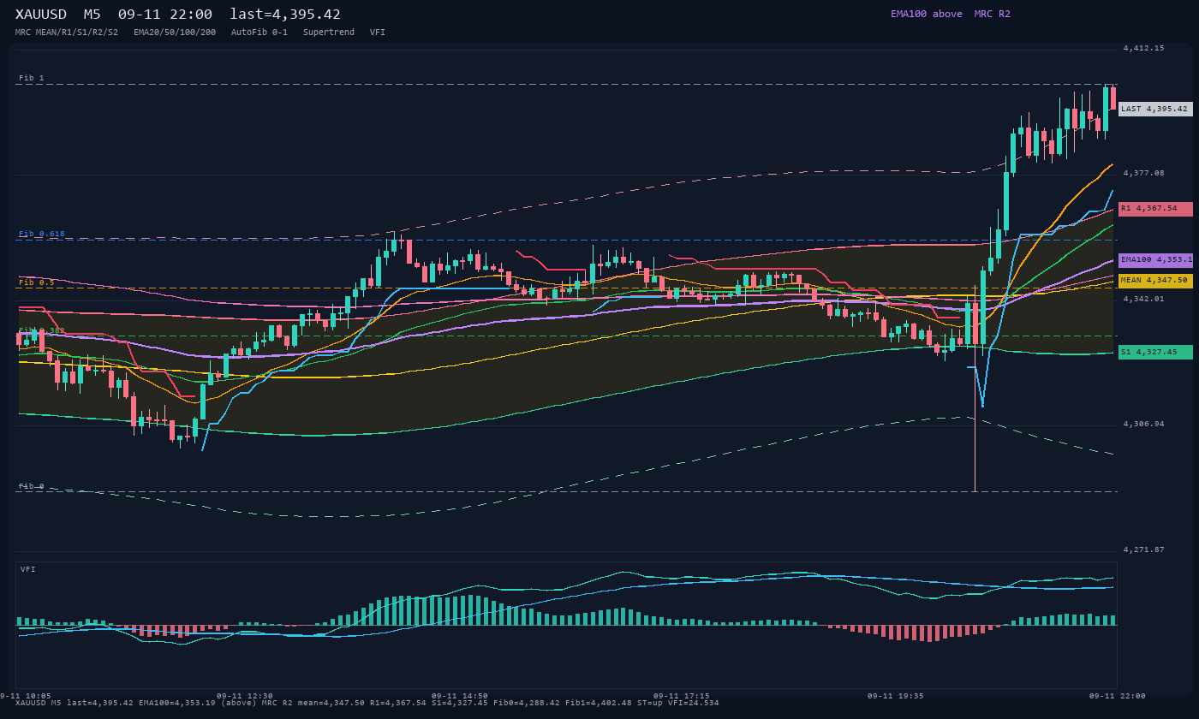Image resolution: width=1199 pixels, height=719 pixels.
Task: Select the M5 timeframe label in the title
Action: tap(92, 15)
